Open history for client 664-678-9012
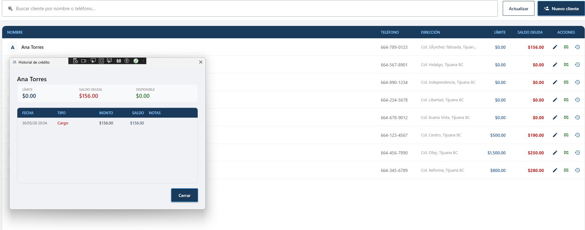The width and height of the screenshot is (585, 230). (577, 118)
